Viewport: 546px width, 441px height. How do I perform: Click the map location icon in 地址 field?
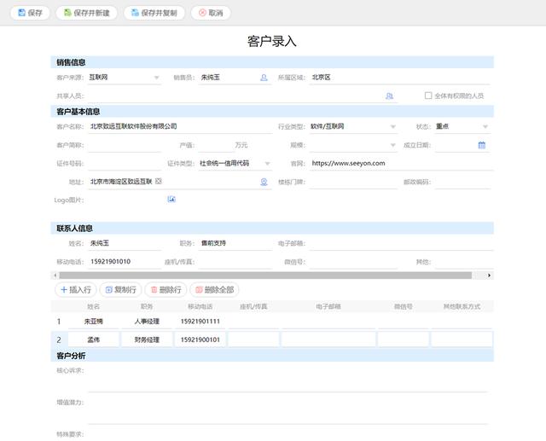[264, 182]
